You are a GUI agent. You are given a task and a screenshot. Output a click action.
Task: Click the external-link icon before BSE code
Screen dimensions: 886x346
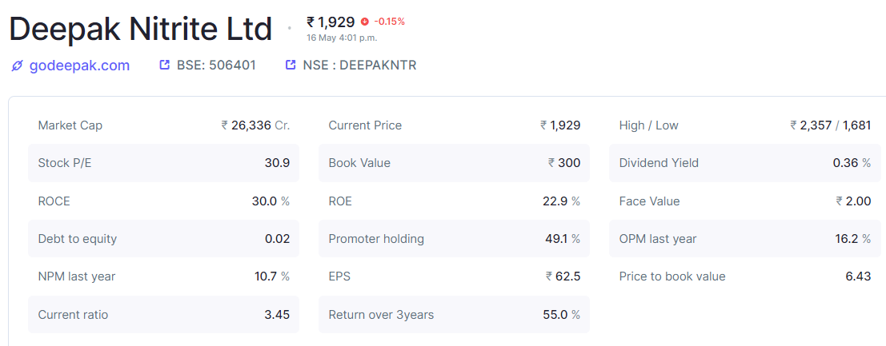tap(165, 65)
